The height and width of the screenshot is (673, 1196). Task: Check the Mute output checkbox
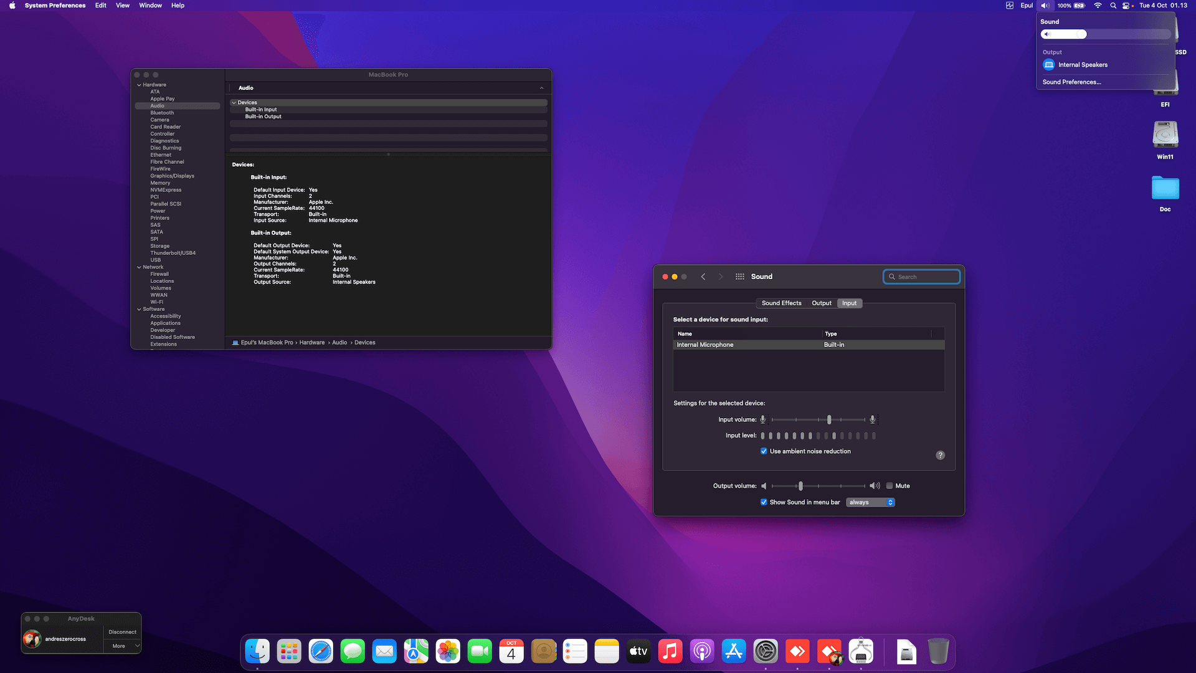click(890, 486)
